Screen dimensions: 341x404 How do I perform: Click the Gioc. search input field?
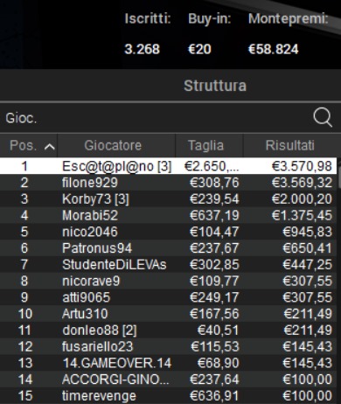[157, 118]
